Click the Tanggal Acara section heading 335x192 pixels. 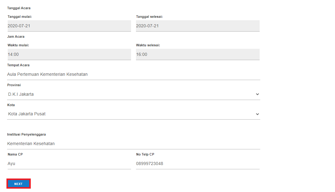[x=19, y=8]
